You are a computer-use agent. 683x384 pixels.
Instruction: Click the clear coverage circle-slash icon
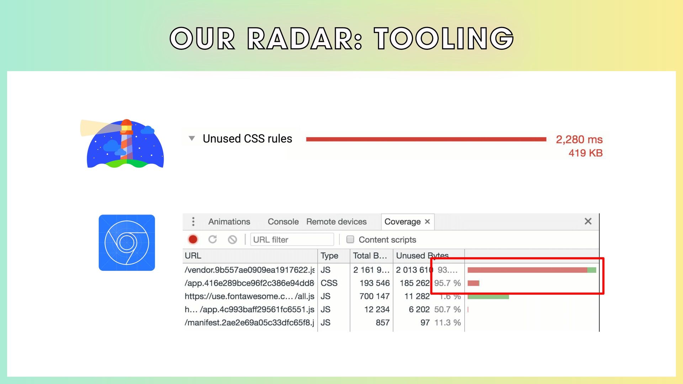(x=232, y=240)
